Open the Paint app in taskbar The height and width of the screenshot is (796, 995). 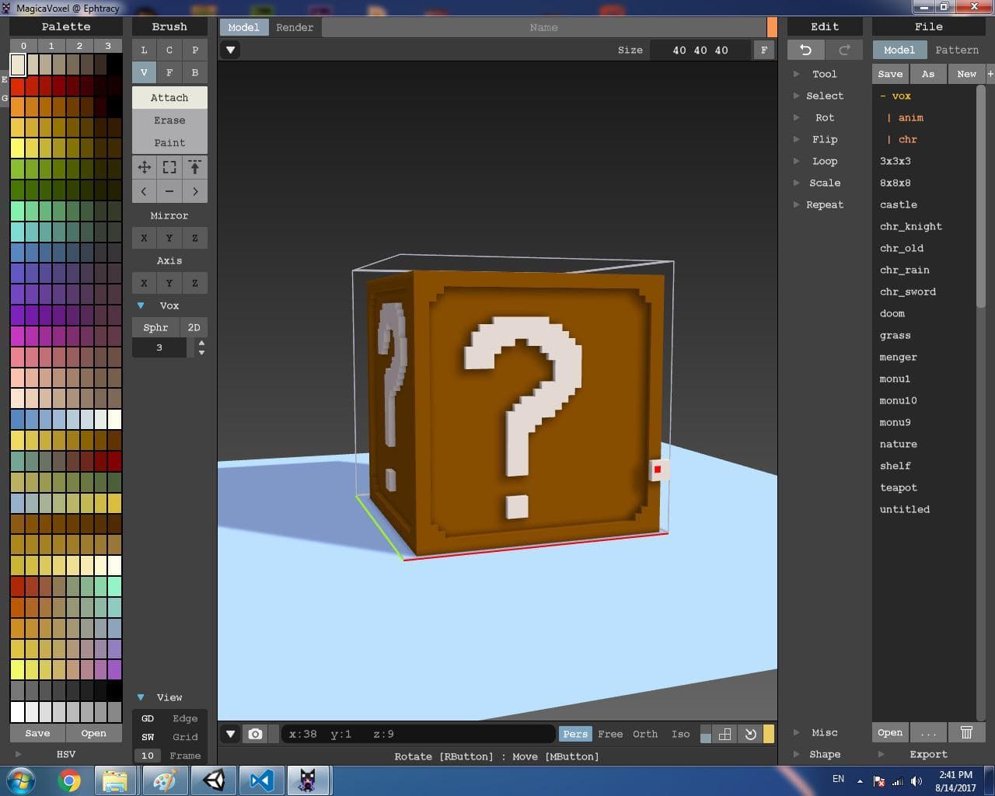pos(165,780)
